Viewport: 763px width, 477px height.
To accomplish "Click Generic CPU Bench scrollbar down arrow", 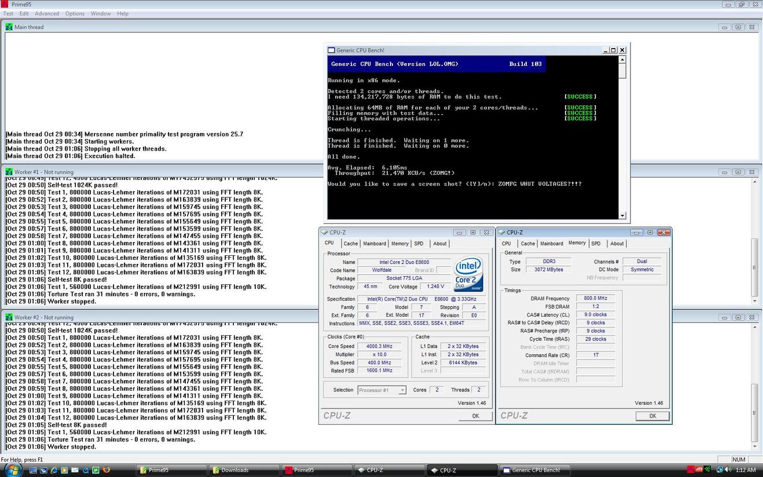I will pyautogui.click(x=622, y=216).
